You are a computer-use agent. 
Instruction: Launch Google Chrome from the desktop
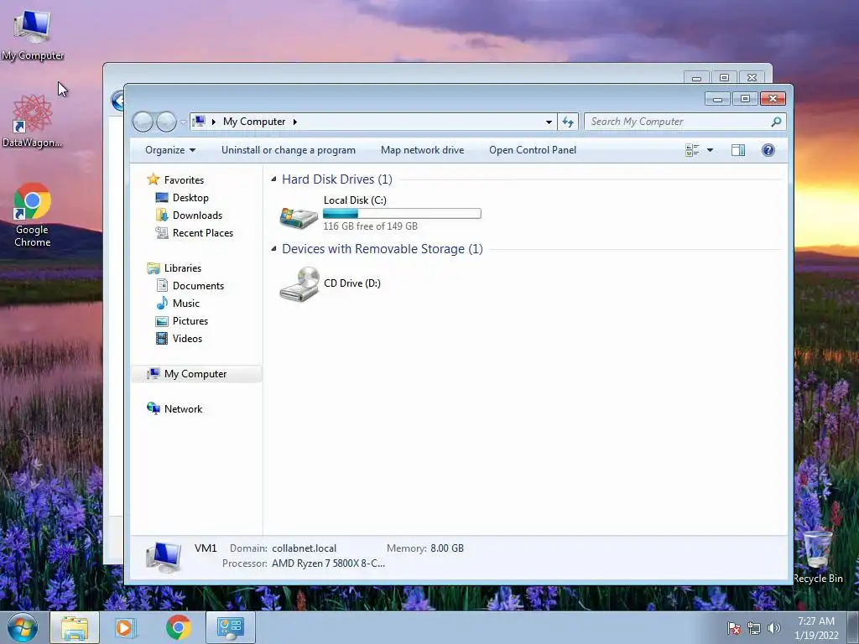[x=33, y=215]
